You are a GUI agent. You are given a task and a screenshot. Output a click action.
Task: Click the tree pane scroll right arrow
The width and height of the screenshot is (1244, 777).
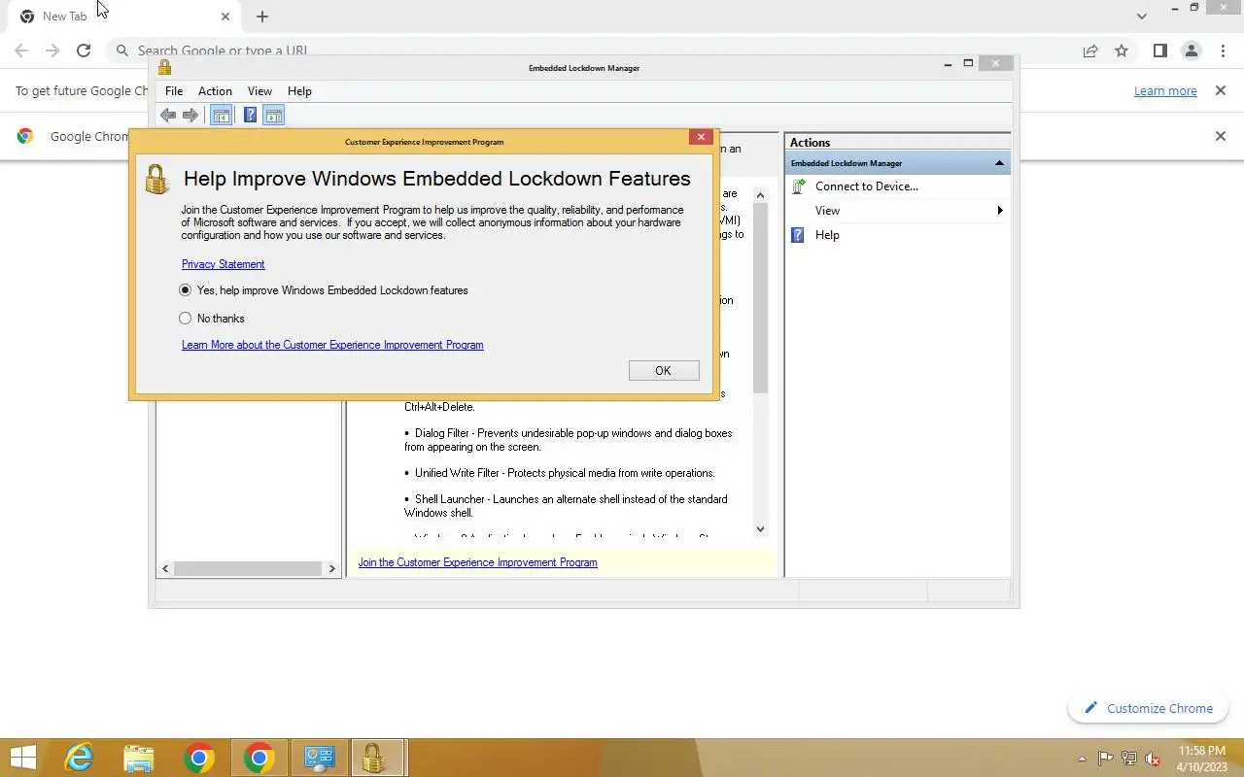[332, 568]
